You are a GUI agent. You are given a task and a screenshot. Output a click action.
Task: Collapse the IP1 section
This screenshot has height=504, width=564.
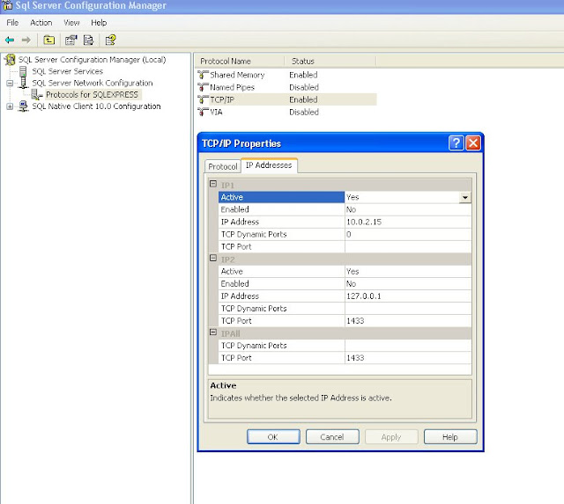(213, 184)
